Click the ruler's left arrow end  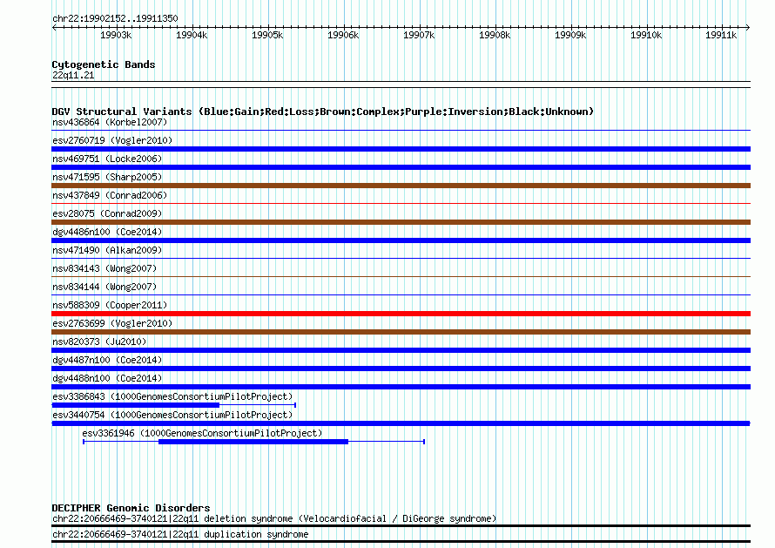[54, 28]
